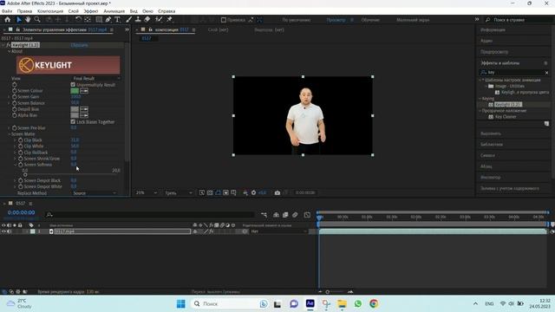
Task: Toggle the fx switch on Keylight effect
Action: tap(8, 45)
